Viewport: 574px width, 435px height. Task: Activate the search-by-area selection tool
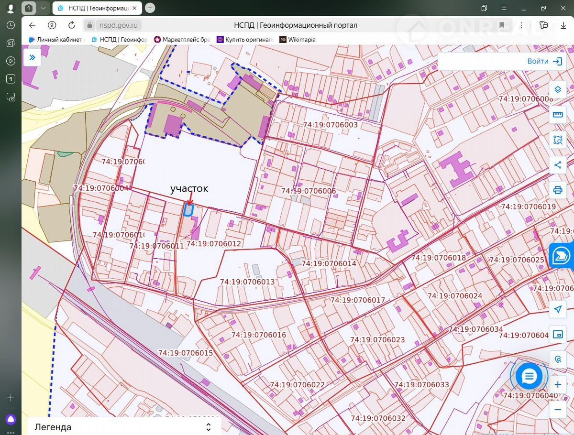557,140
